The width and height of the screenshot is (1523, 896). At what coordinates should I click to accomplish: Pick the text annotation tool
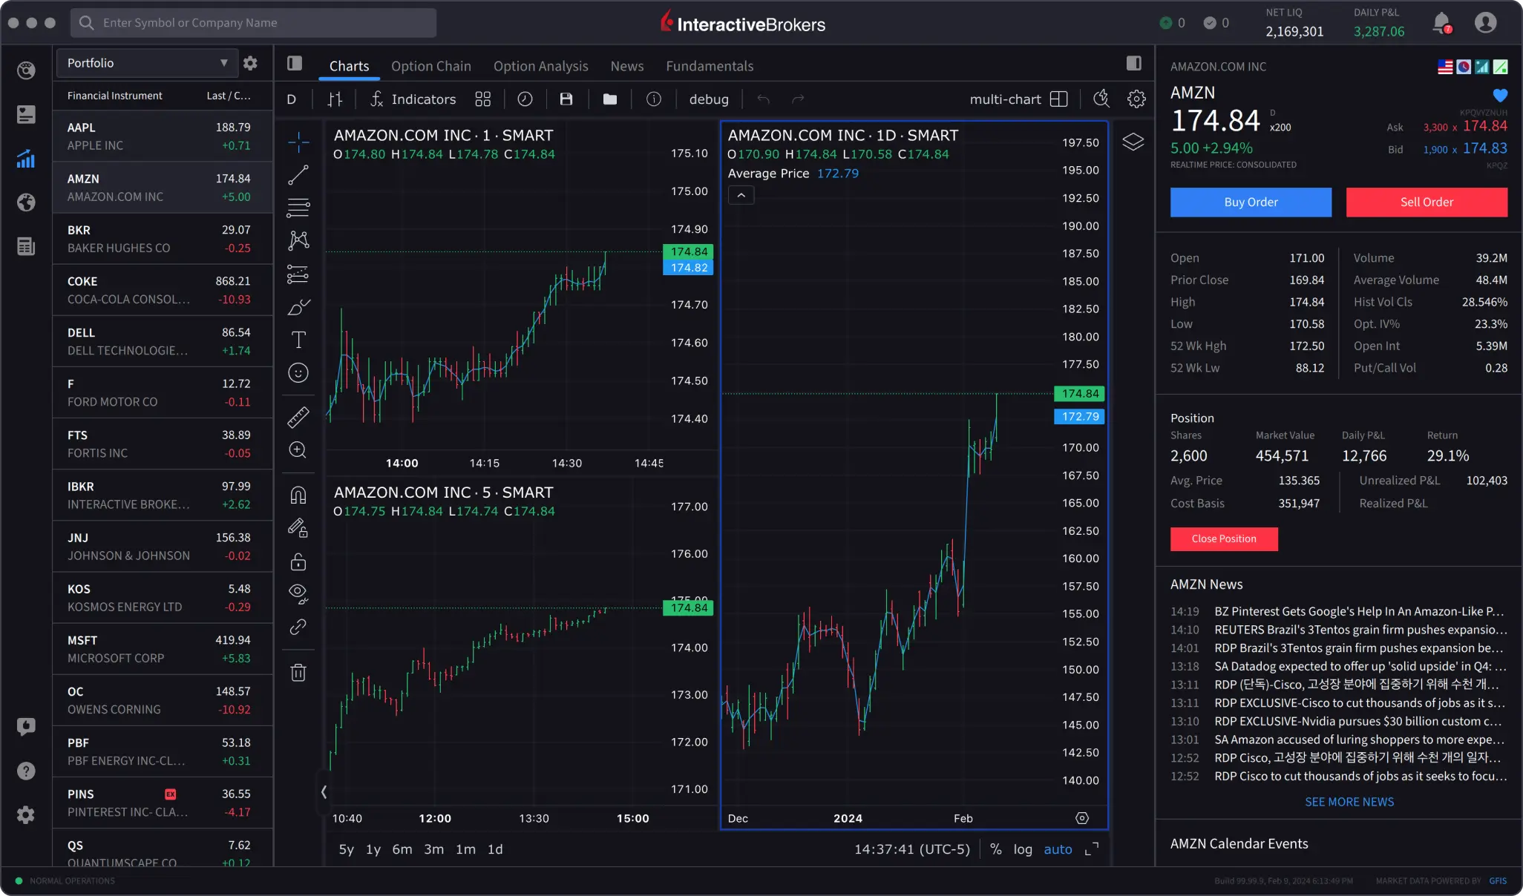(298, 340)
